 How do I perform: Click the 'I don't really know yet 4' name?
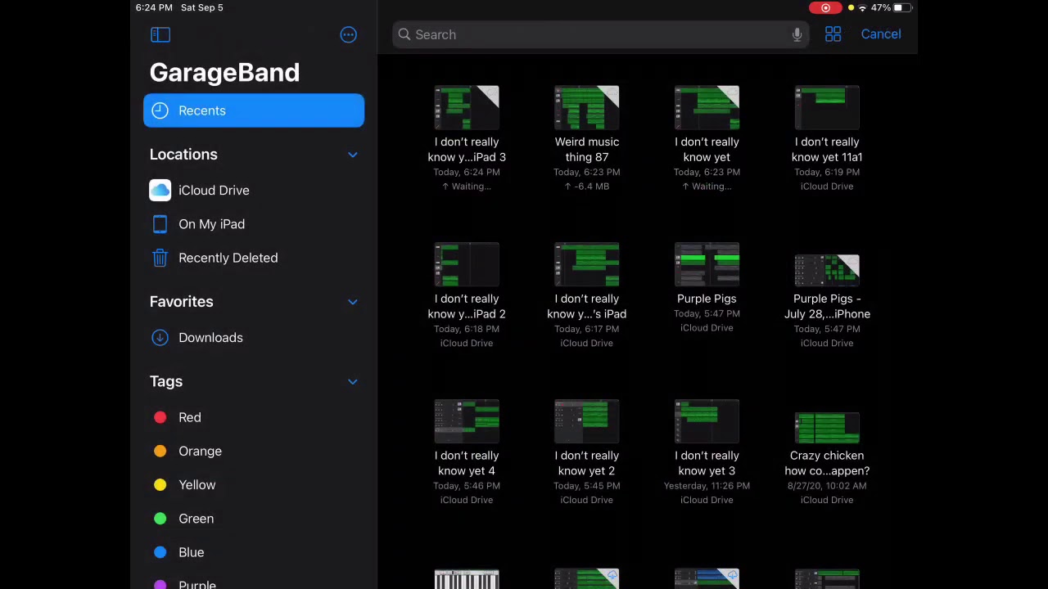point(467,463)
